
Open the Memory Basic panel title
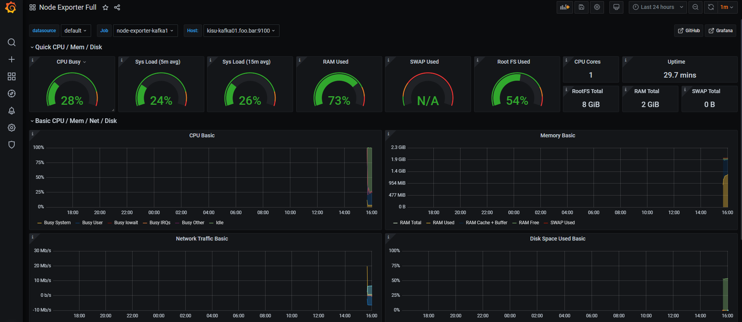pos(557,135)
